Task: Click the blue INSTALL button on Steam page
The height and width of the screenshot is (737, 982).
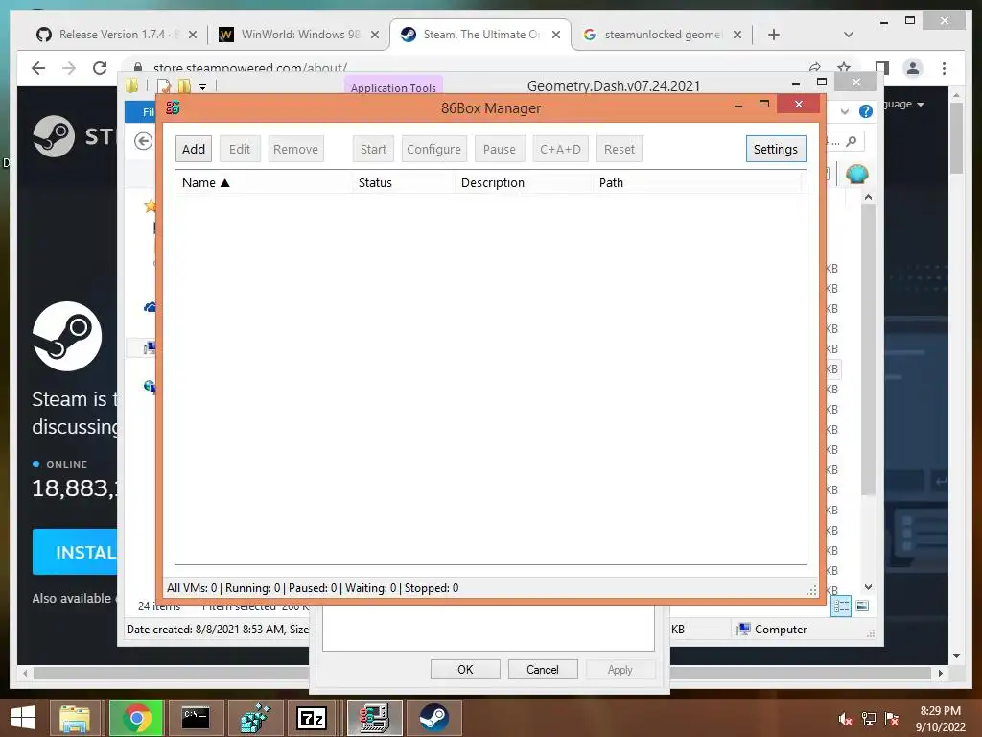Action: tap(75, 552)
